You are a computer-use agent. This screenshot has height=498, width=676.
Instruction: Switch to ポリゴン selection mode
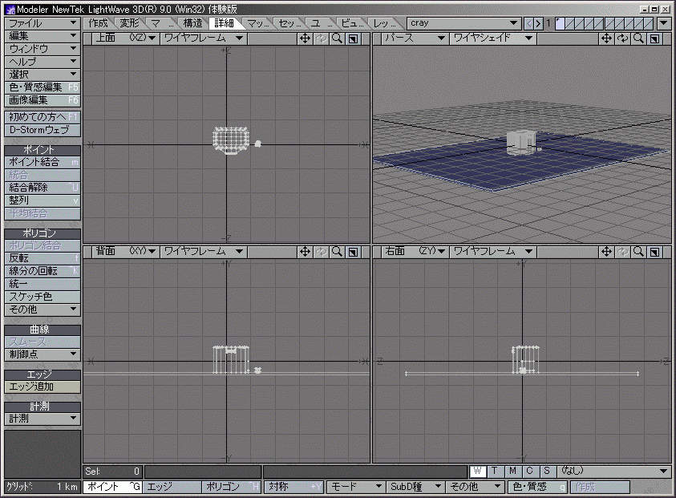pyautogui.click(x=232, y=487)
